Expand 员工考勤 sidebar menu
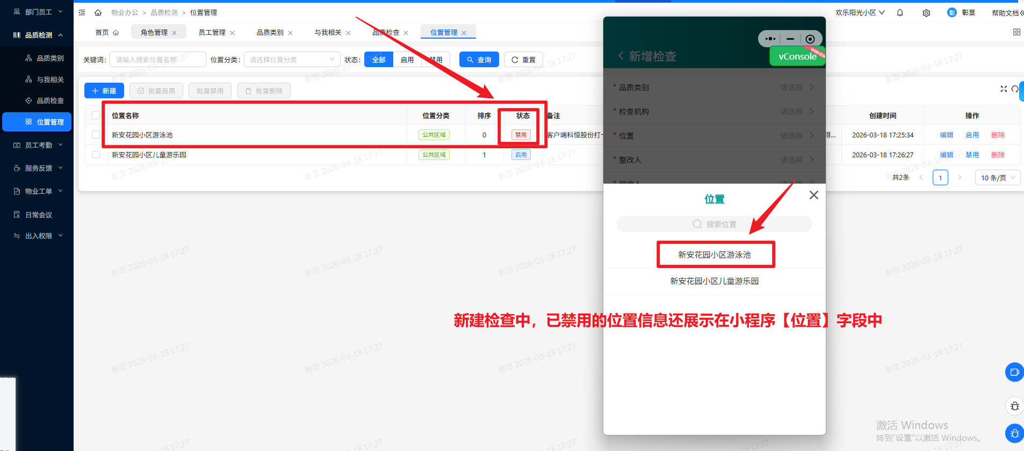This screenshot has width=1024, height=451. 37,145
